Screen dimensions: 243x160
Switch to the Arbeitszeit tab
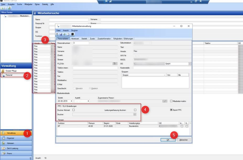point(75,39)
